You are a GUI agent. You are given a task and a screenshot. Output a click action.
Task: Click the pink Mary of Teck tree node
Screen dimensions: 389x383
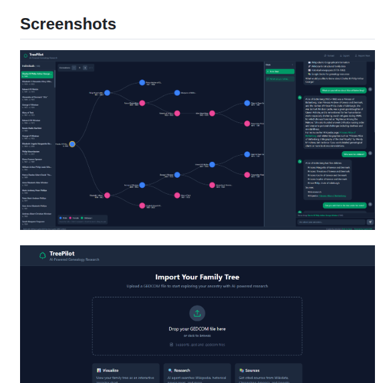pos(177,195)
